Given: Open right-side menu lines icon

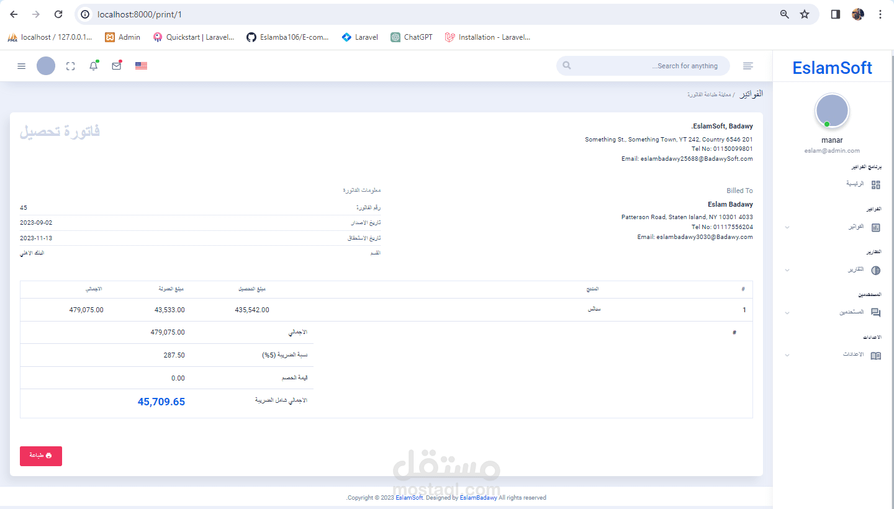Looking at the screenshot, I should click(x=748, y=66).
